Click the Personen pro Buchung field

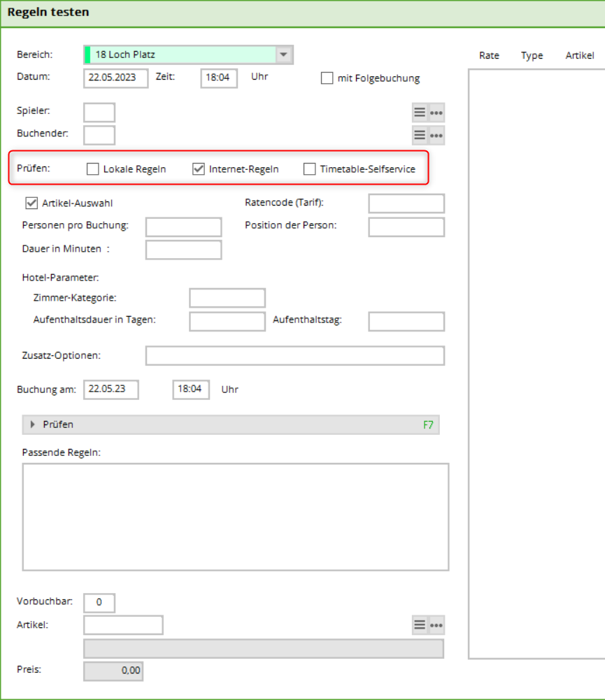[x=183, y=227]
